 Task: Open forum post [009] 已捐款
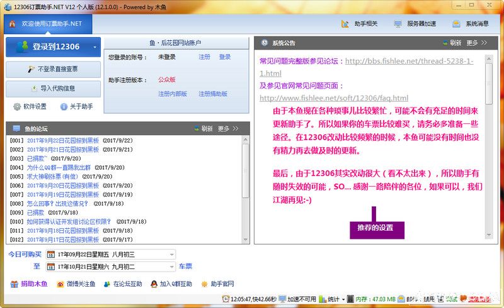tap(35, 212)
